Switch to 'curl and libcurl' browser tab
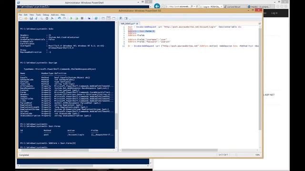This screenshot has height=171, width=305. click(x=234, y=7)
